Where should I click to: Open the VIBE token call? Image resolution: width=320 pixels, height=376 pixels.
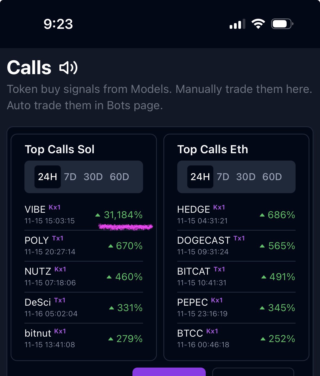84,215
